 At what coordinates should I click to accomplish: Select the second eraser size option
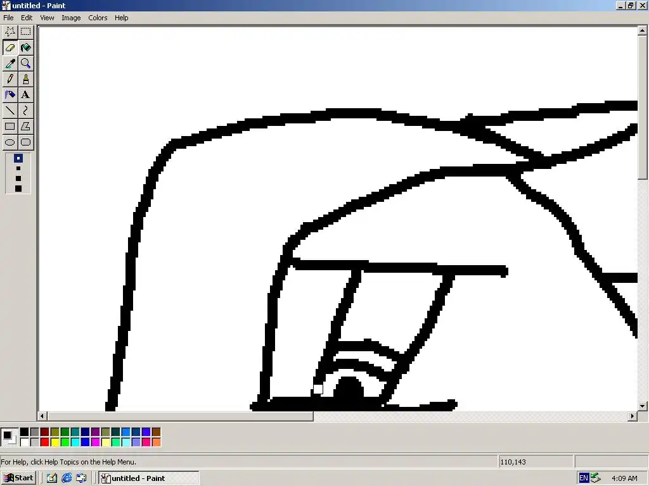[18, 168]
